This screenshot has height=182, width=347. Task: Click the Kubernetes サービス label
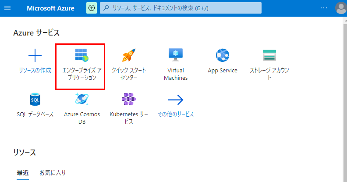(128, 118)
